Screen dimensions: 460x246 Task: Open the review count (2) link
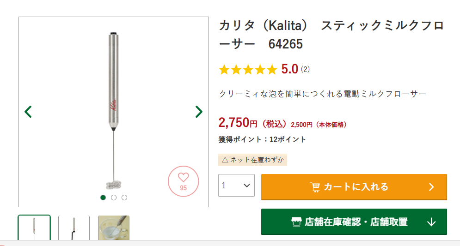305,70
